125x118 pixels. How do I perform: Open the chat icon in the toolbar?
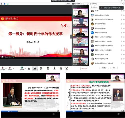coord(41,69)
